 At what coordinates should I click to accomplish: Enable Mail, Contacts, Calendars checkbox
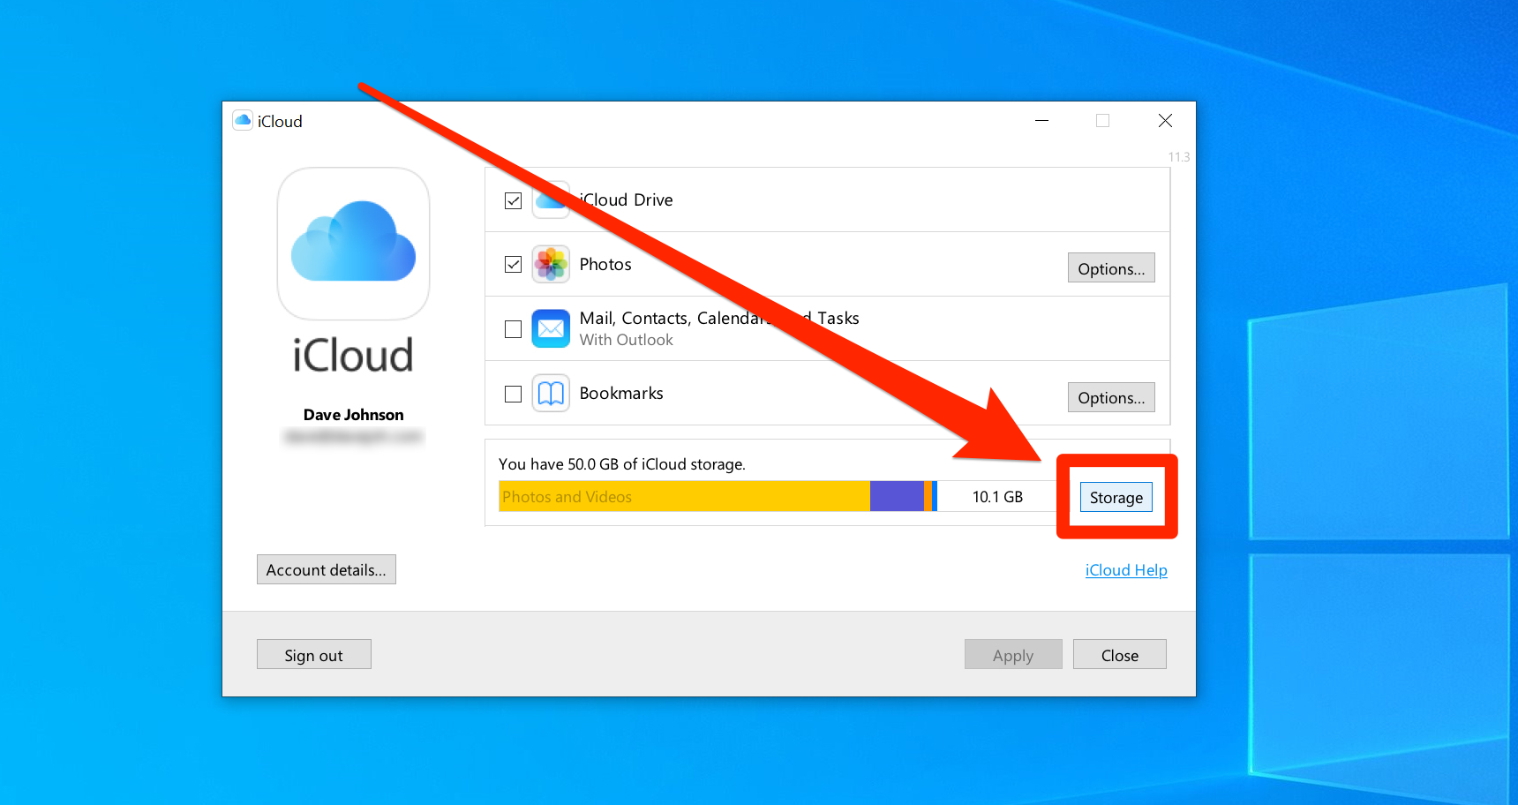click(513, 328)
